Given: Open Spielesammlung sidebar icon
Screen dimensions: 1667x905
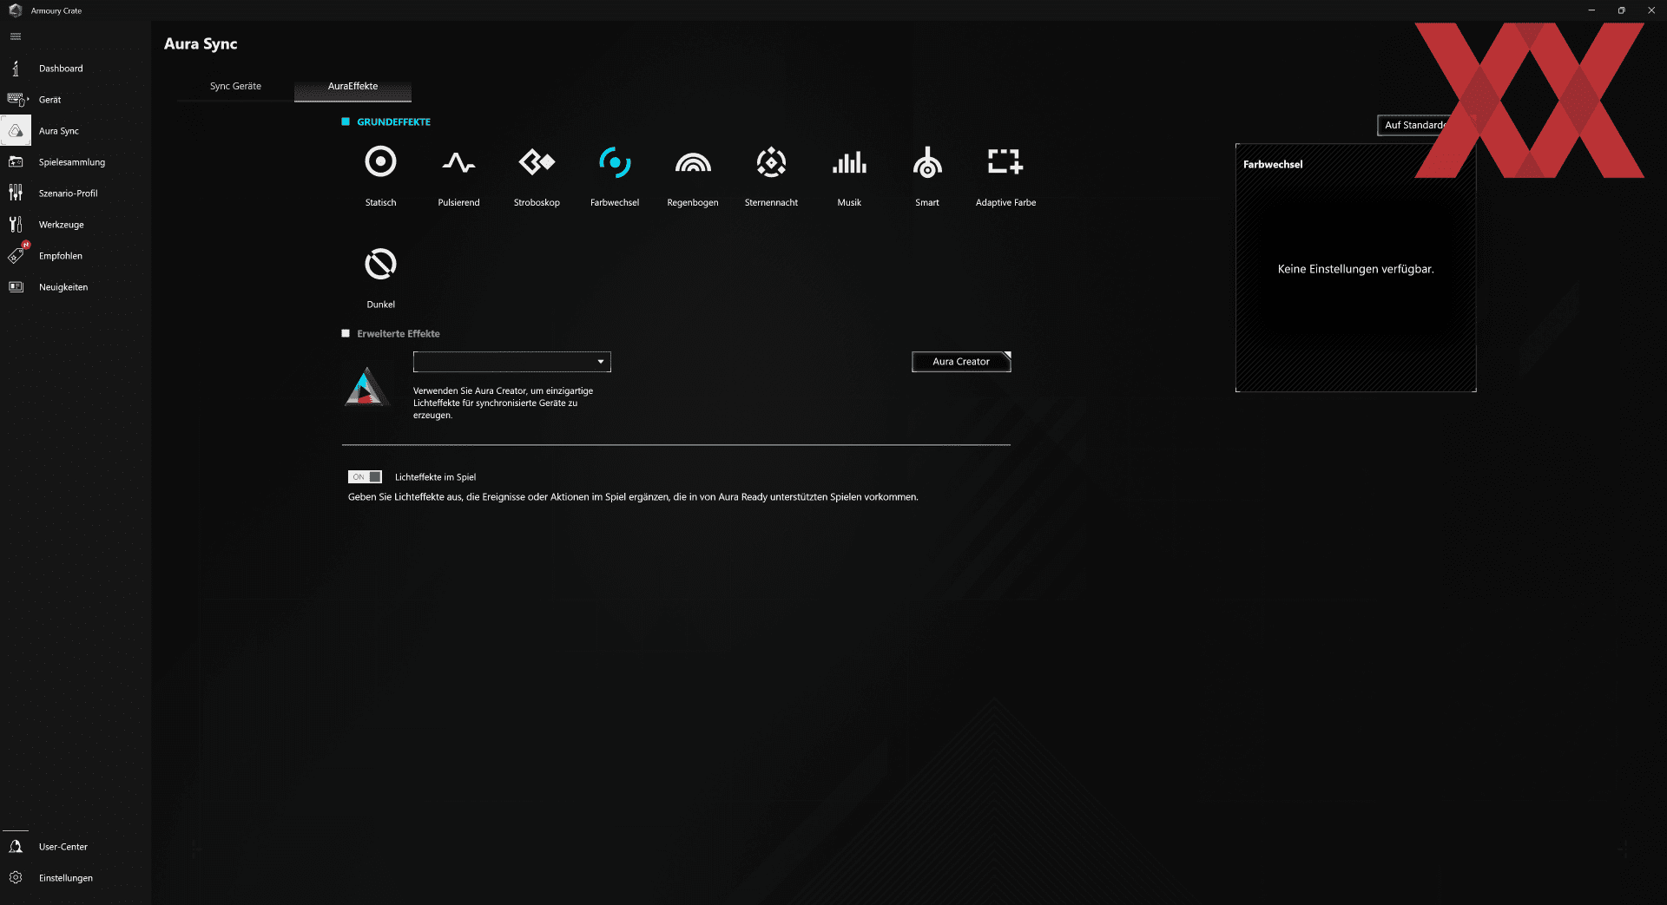Looking at the screenshot, I should click(16, 162).
